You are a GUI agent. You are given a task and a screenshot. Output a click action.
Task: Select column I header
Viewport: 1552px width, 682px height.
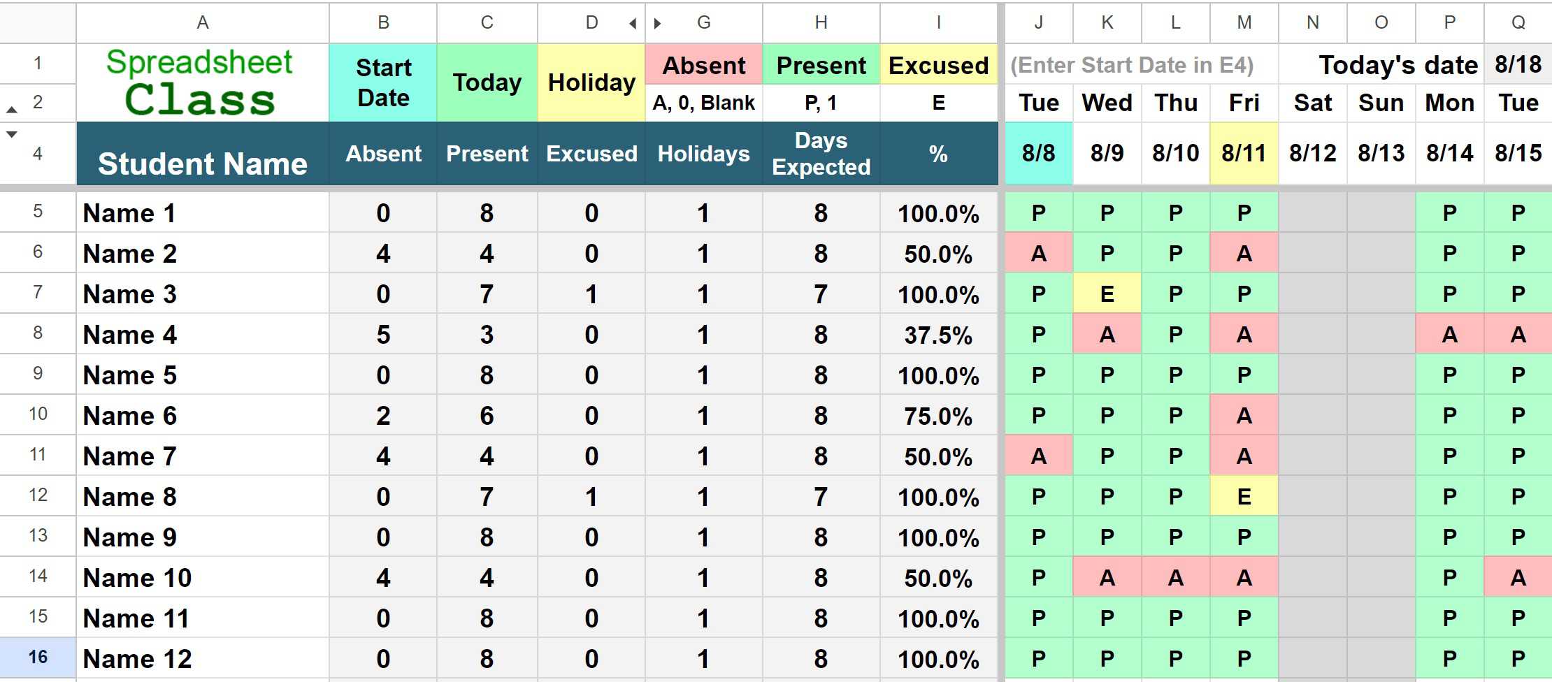(939, 23)
